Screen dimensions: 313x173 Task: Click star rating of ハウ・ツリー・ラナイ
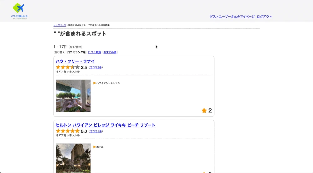pos(68,67)
